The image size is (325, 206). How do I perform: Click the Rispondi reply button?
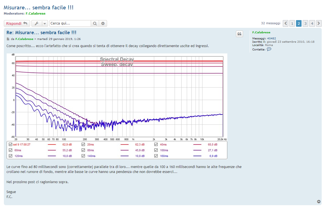[x=17, y=23]
